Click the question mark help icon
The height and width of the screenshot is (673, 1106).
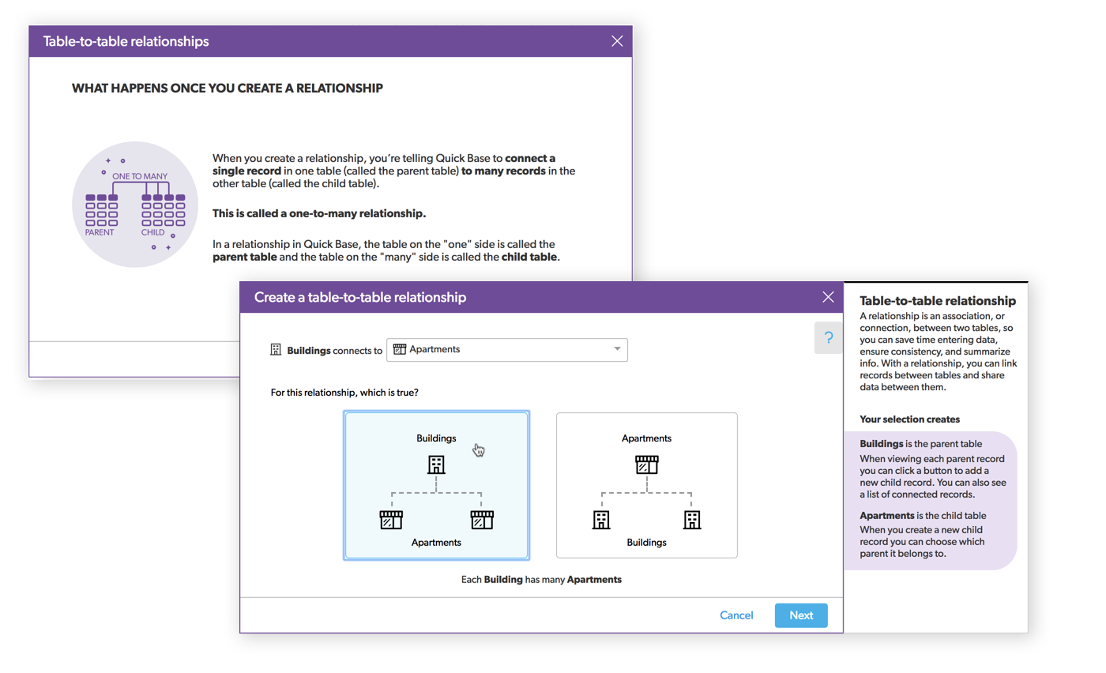828,338
